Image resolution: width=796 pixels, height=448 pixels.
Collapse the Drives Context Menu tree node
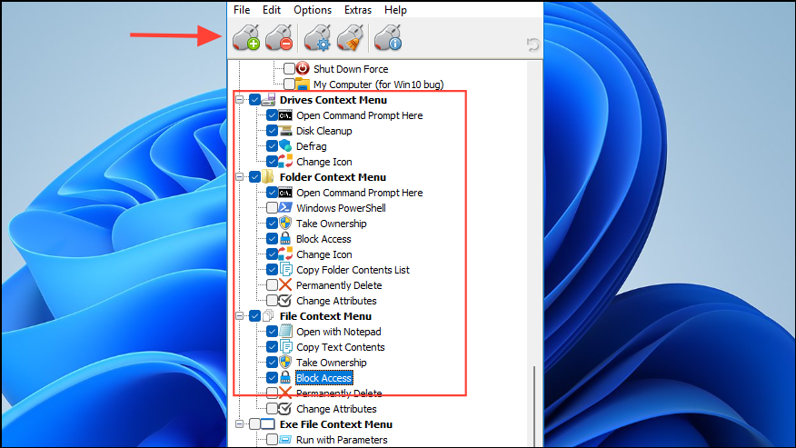[x=240, y=100]
